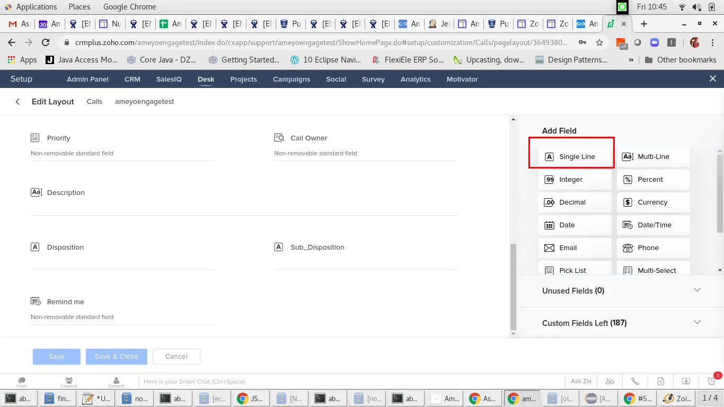Open the Chats panel icon
724x407 pixels.
click(22, 382)
